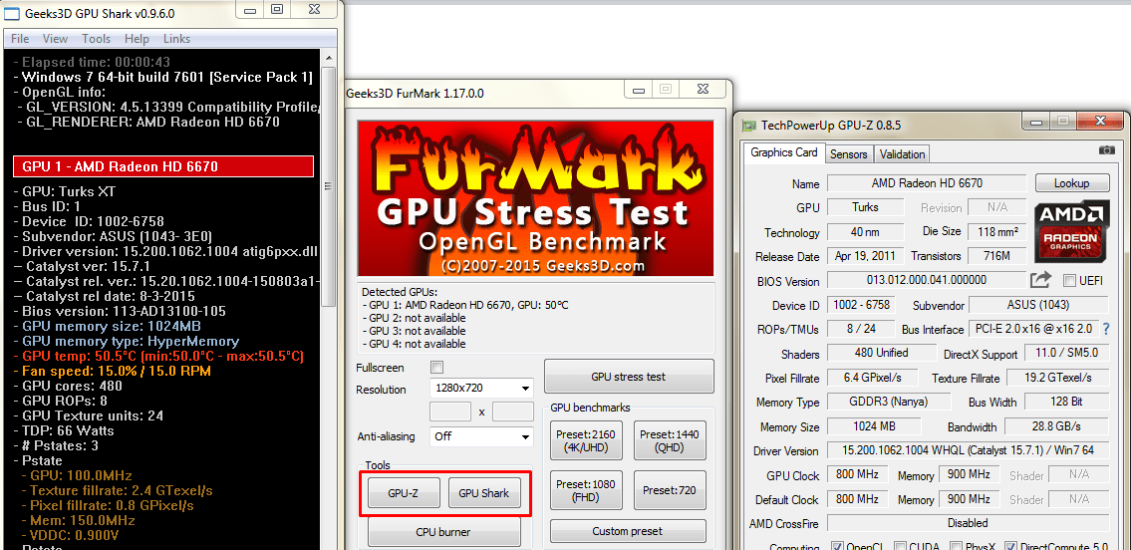Click the GPU Shark scrollbar up arrow
The image size is (1131, 550).
(330, 58)
